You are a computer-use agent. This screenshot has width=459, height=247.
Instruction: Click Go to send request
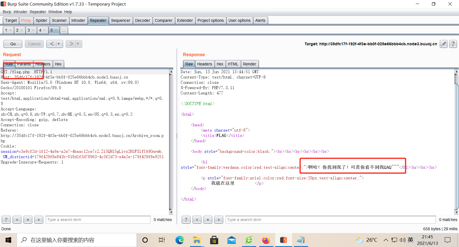tap(13, 44)
